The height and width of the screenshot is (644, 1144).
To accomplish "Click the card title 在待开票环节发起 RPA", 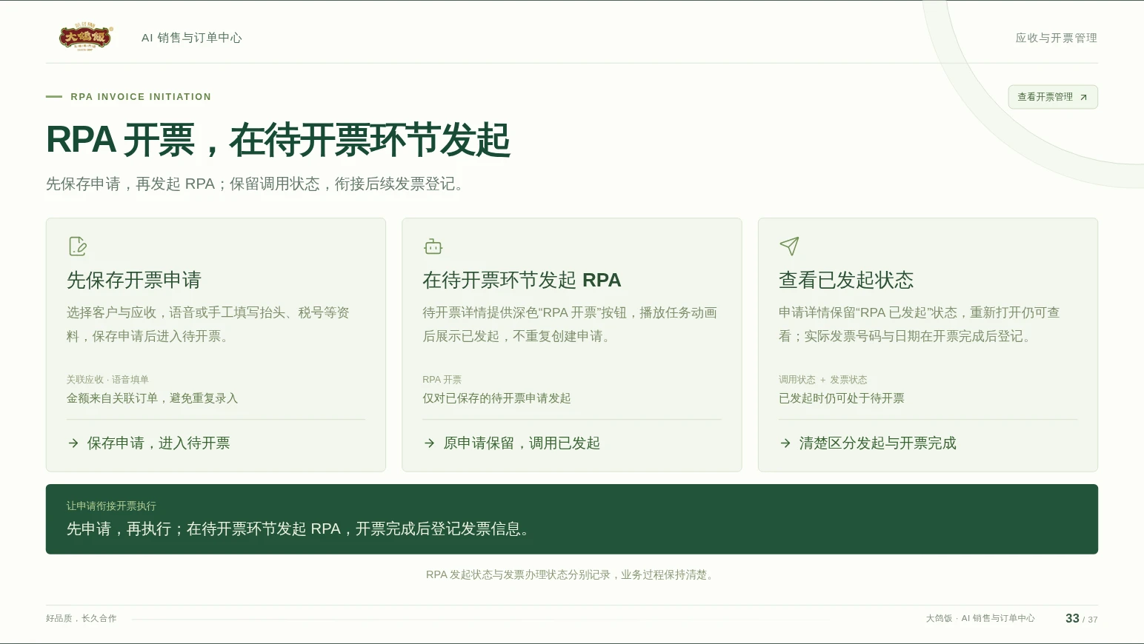I will pos(522,280).
